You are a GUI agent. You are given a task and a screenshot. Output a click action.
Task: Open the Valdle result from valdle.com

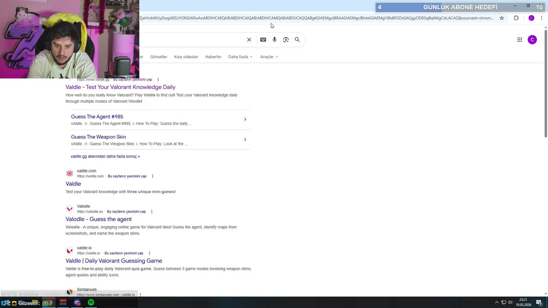pos(73,184)
